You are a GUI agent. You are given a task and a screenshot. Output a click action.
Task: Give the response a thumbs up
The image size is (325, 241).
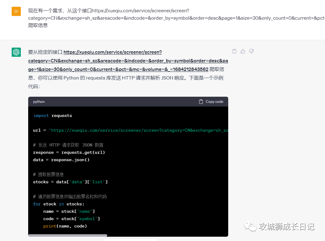(243, 51)
